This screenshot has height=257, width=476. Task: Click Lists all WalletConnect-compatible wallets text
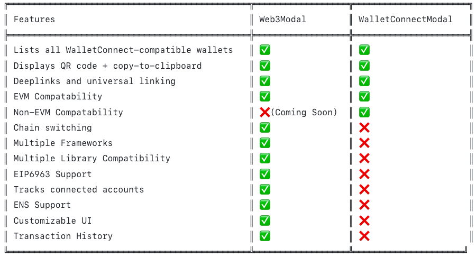pyautogui.click(x=123, y=50)
